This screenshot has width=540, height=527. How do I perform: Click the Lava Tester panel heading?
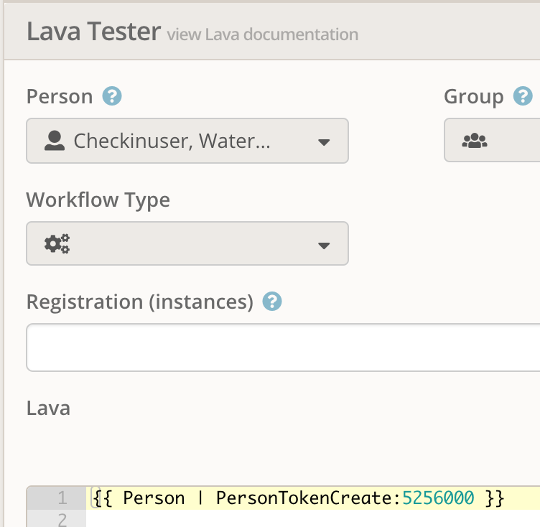[x=93, y=32]
